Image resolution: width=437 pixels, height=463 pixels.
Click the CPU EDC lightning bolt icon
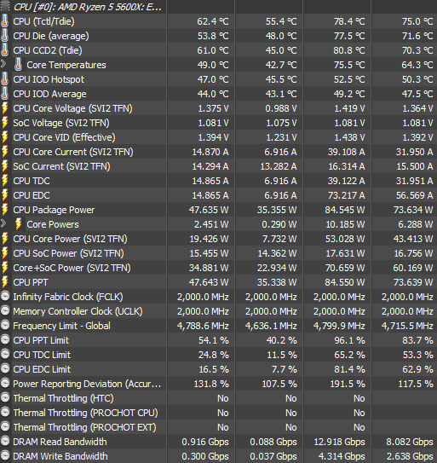tap(4, 195)
